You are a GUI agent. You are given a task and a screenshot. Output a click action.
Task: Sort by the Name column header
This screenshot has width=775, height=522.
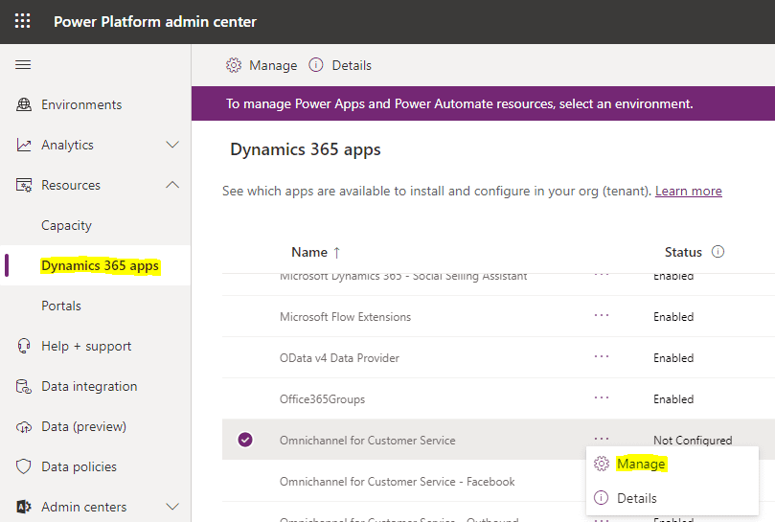click(309, 252)
